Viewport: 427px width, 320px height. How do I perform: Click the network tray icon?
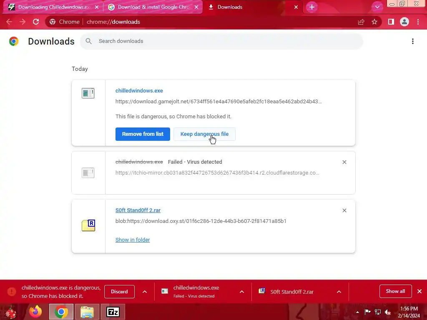[378, 312]
